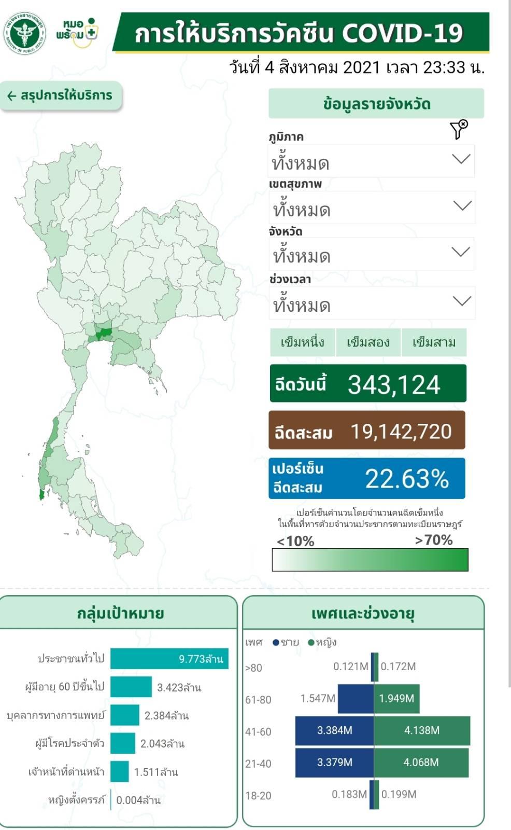Click the ฉีดวันนี้ 343,124 card
Image resolution: width=511 pixels, height=830 pixels.
point(368,384)
